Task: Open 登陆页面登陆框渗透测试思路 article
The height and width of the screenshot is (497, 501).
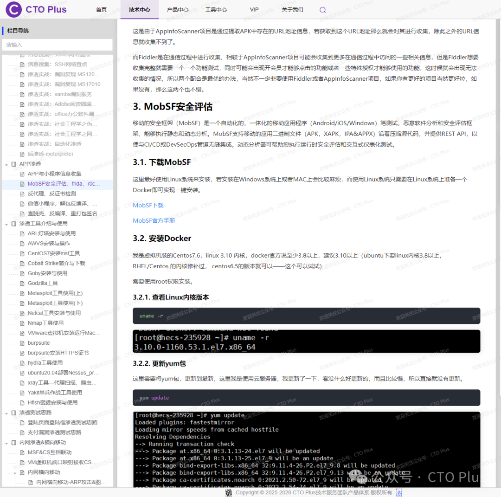Action: point(62,423)
